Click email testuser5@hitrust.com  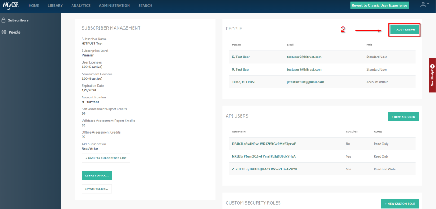click(x=304, y=57)
